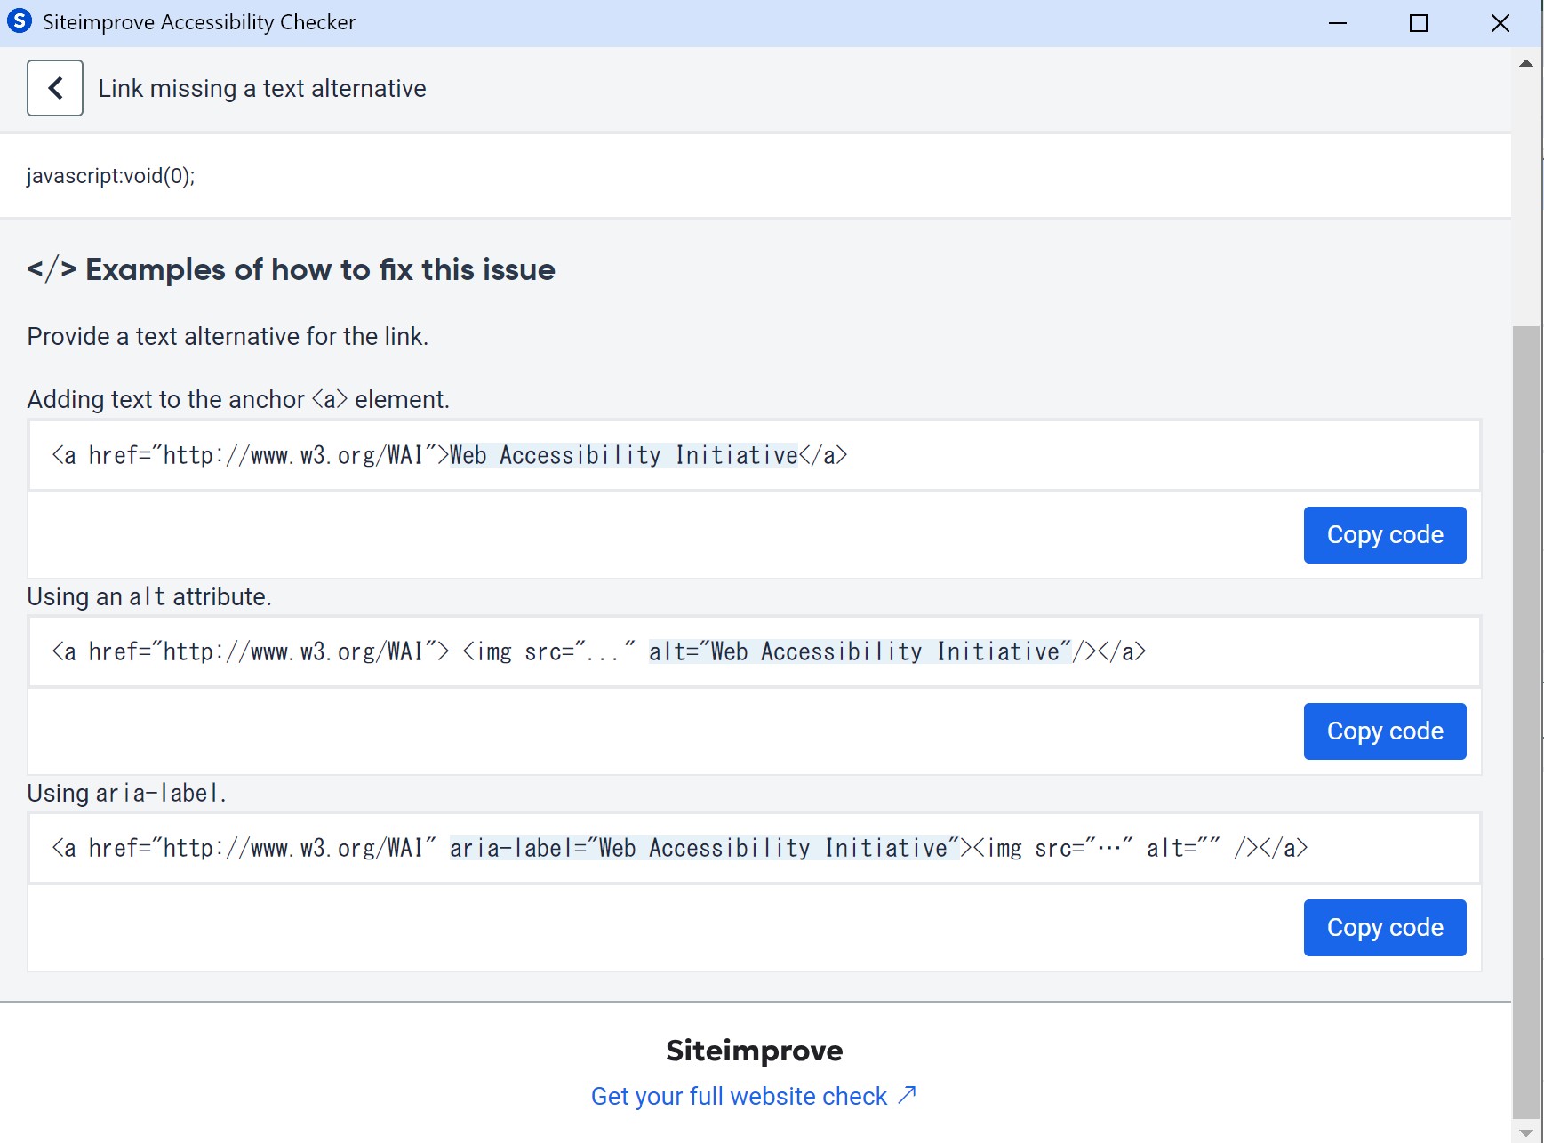Click the aria-label code snippet
Image resolution: width=1544 pixels, height=1143 pixels.
679,848
